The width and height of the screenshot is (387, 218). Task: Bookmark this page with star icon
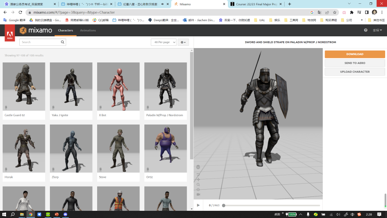(x=335, y=12)
